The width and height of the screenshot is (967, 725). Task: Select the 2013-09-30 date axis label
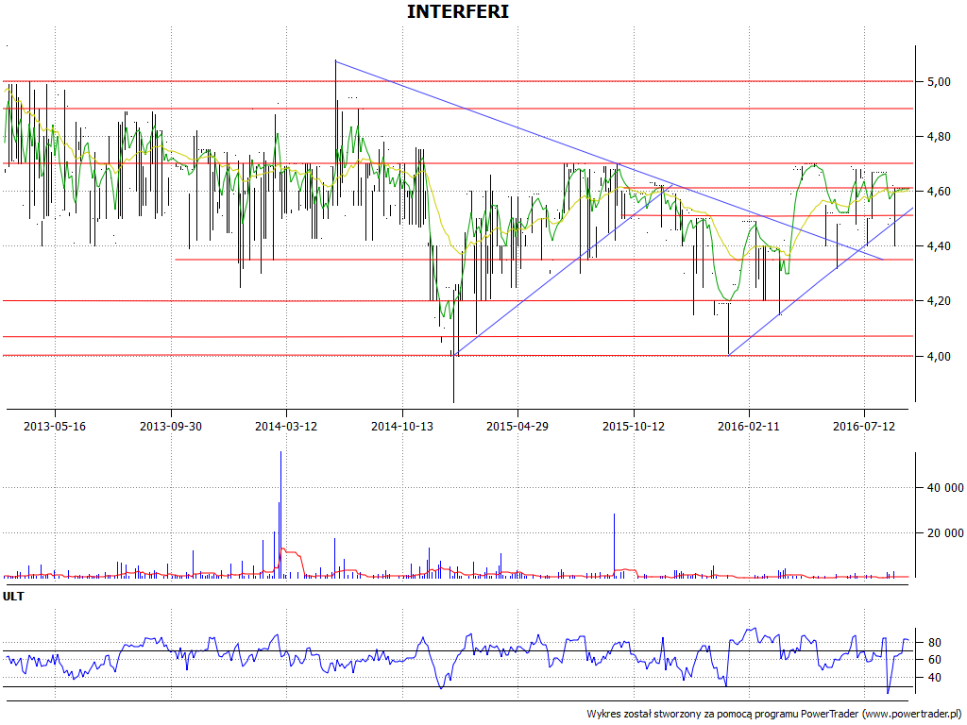(171, 426)
